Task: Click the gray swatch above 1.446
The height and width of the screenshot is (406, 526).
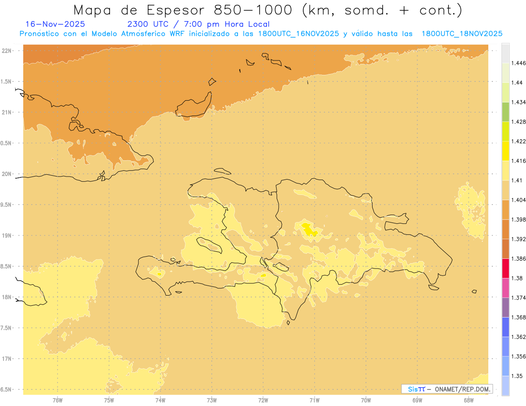Action: coord(505,53)
